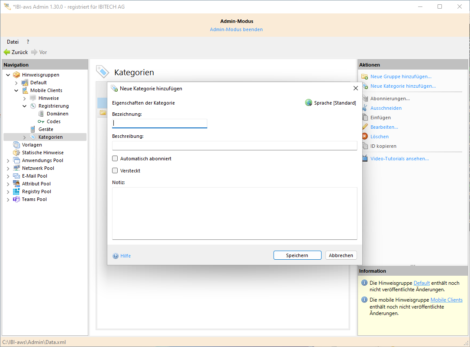This screenshot has width=470, height=347.
Task: Open the ? help menu
Action: pyautogui.click(x=28, y=42)
